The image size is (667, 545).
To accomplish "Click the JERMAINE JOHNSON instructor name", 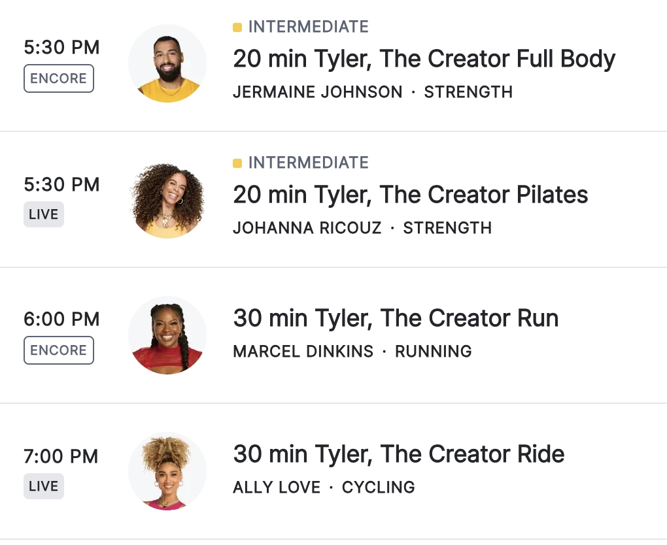I will click(317, 92).
